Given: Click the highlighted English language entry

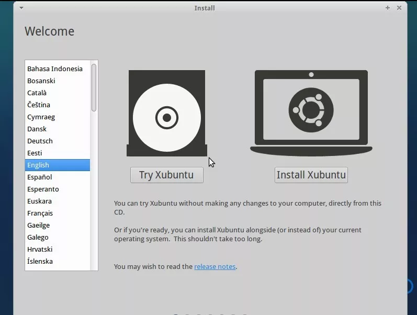Looking at the screenshot, I should [58, 165].
